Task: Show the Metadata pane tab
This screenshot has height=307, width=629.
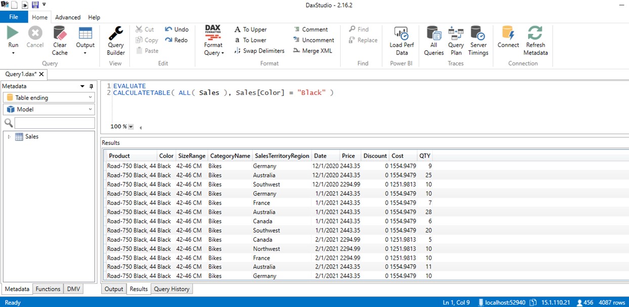Action: coord(17,289)
